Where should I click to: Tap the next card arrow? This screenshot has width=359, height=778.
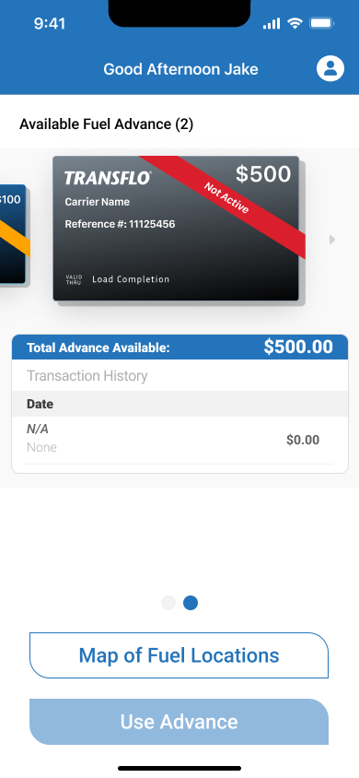click(332, 240)
